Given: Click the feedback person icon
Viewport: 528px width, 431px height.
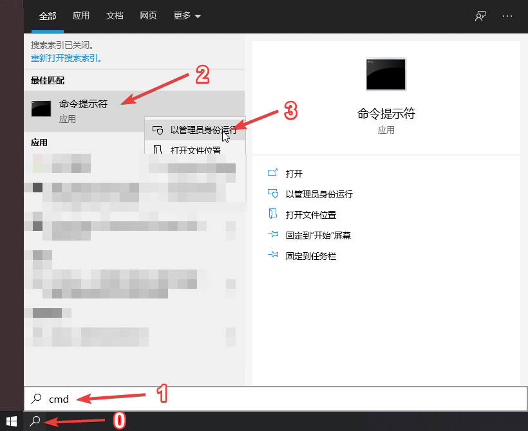Looking at the screenshot, I should tap(480, 16).
